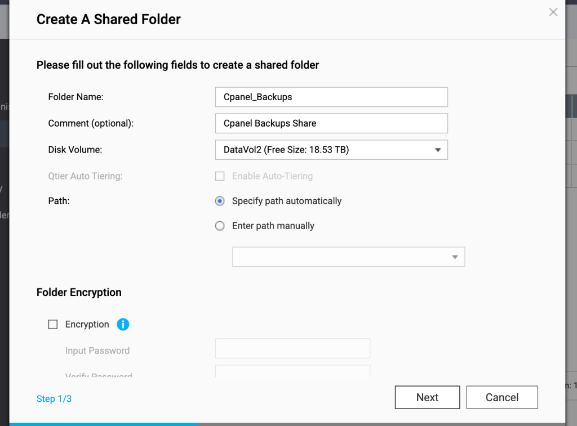Click the Disk Volume dropdown arrow icon

click(438, 150)
